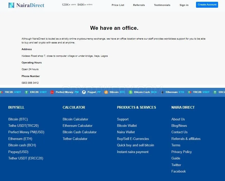225x181 pixels.
Task: Open the Support footer link
Action: coord(123,119)
